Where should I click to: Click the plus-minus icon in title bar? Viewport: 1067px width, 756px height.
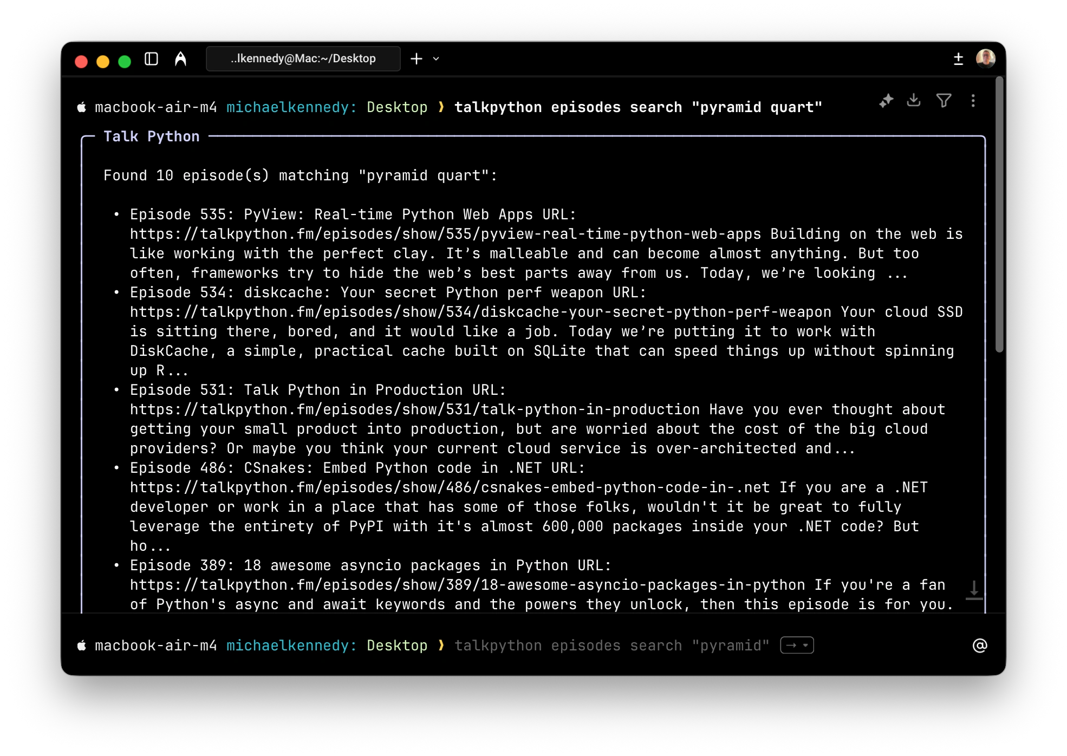click(x=958, y=58)
